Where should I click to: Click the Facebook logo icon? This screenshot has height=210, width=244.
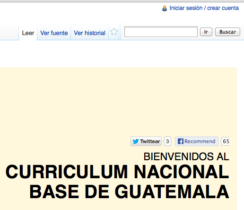coord(181,141)
